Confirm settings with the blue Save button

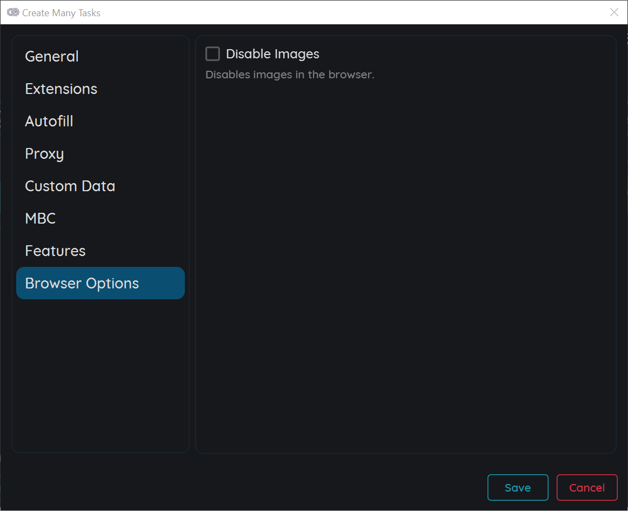click(x=517, y=487)
